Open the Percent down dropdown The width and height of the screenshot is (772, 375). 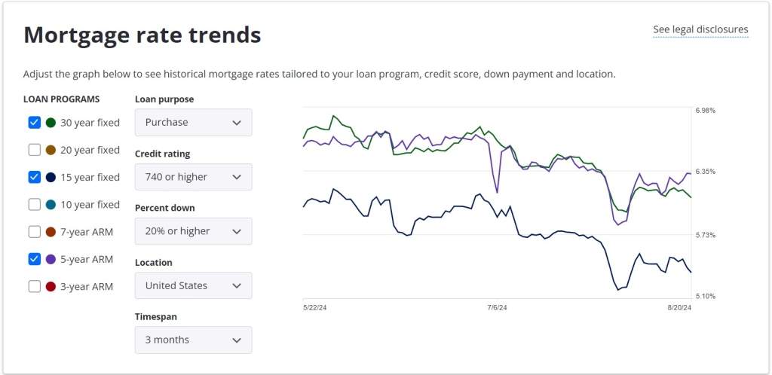(x=193, y=231)
